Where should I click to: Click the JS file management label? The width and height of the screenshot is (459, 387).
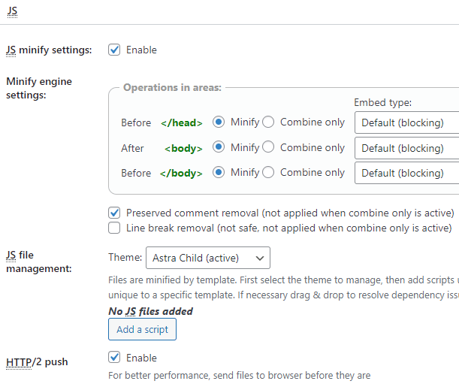(x=38, y=262)
